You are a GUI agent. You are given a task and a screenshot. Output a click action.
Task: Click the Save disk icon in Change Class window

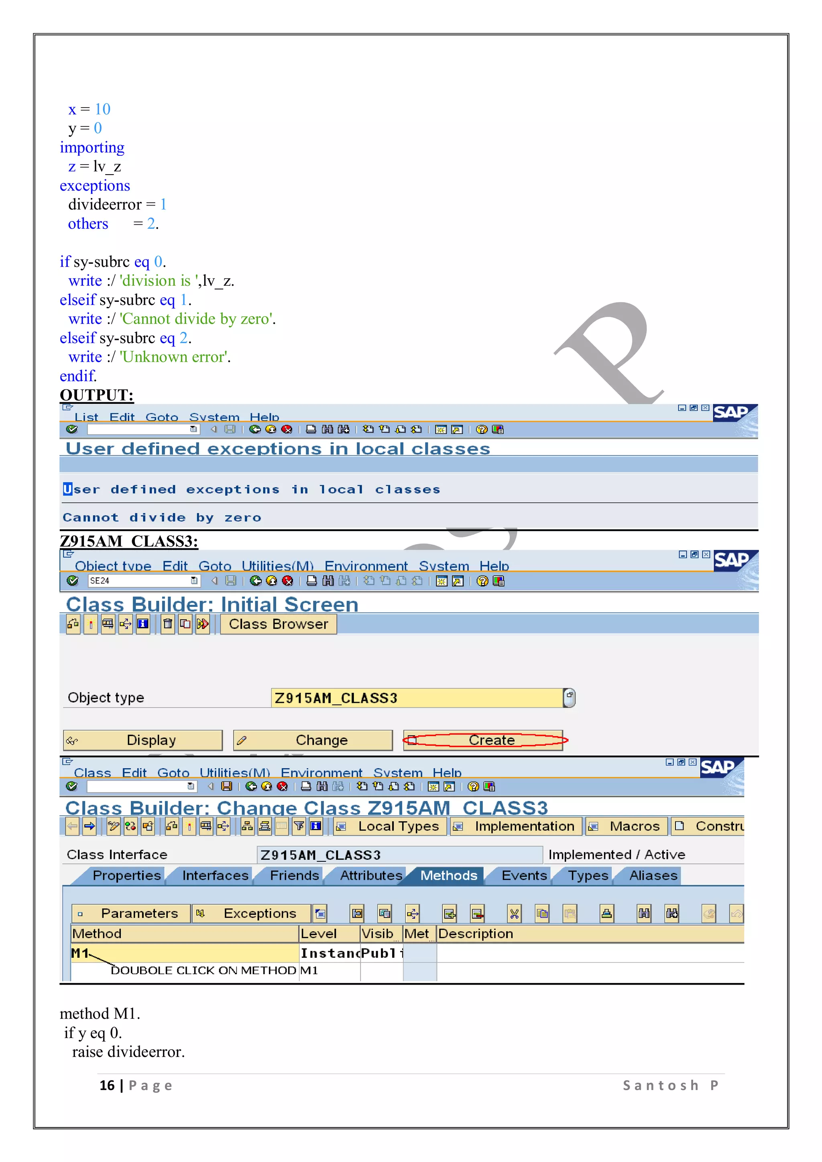tap(227, 786)
